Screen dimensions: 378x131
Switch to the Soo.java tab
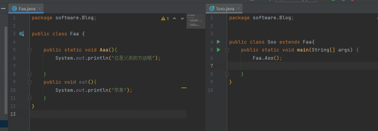click(x=225, y=9)
